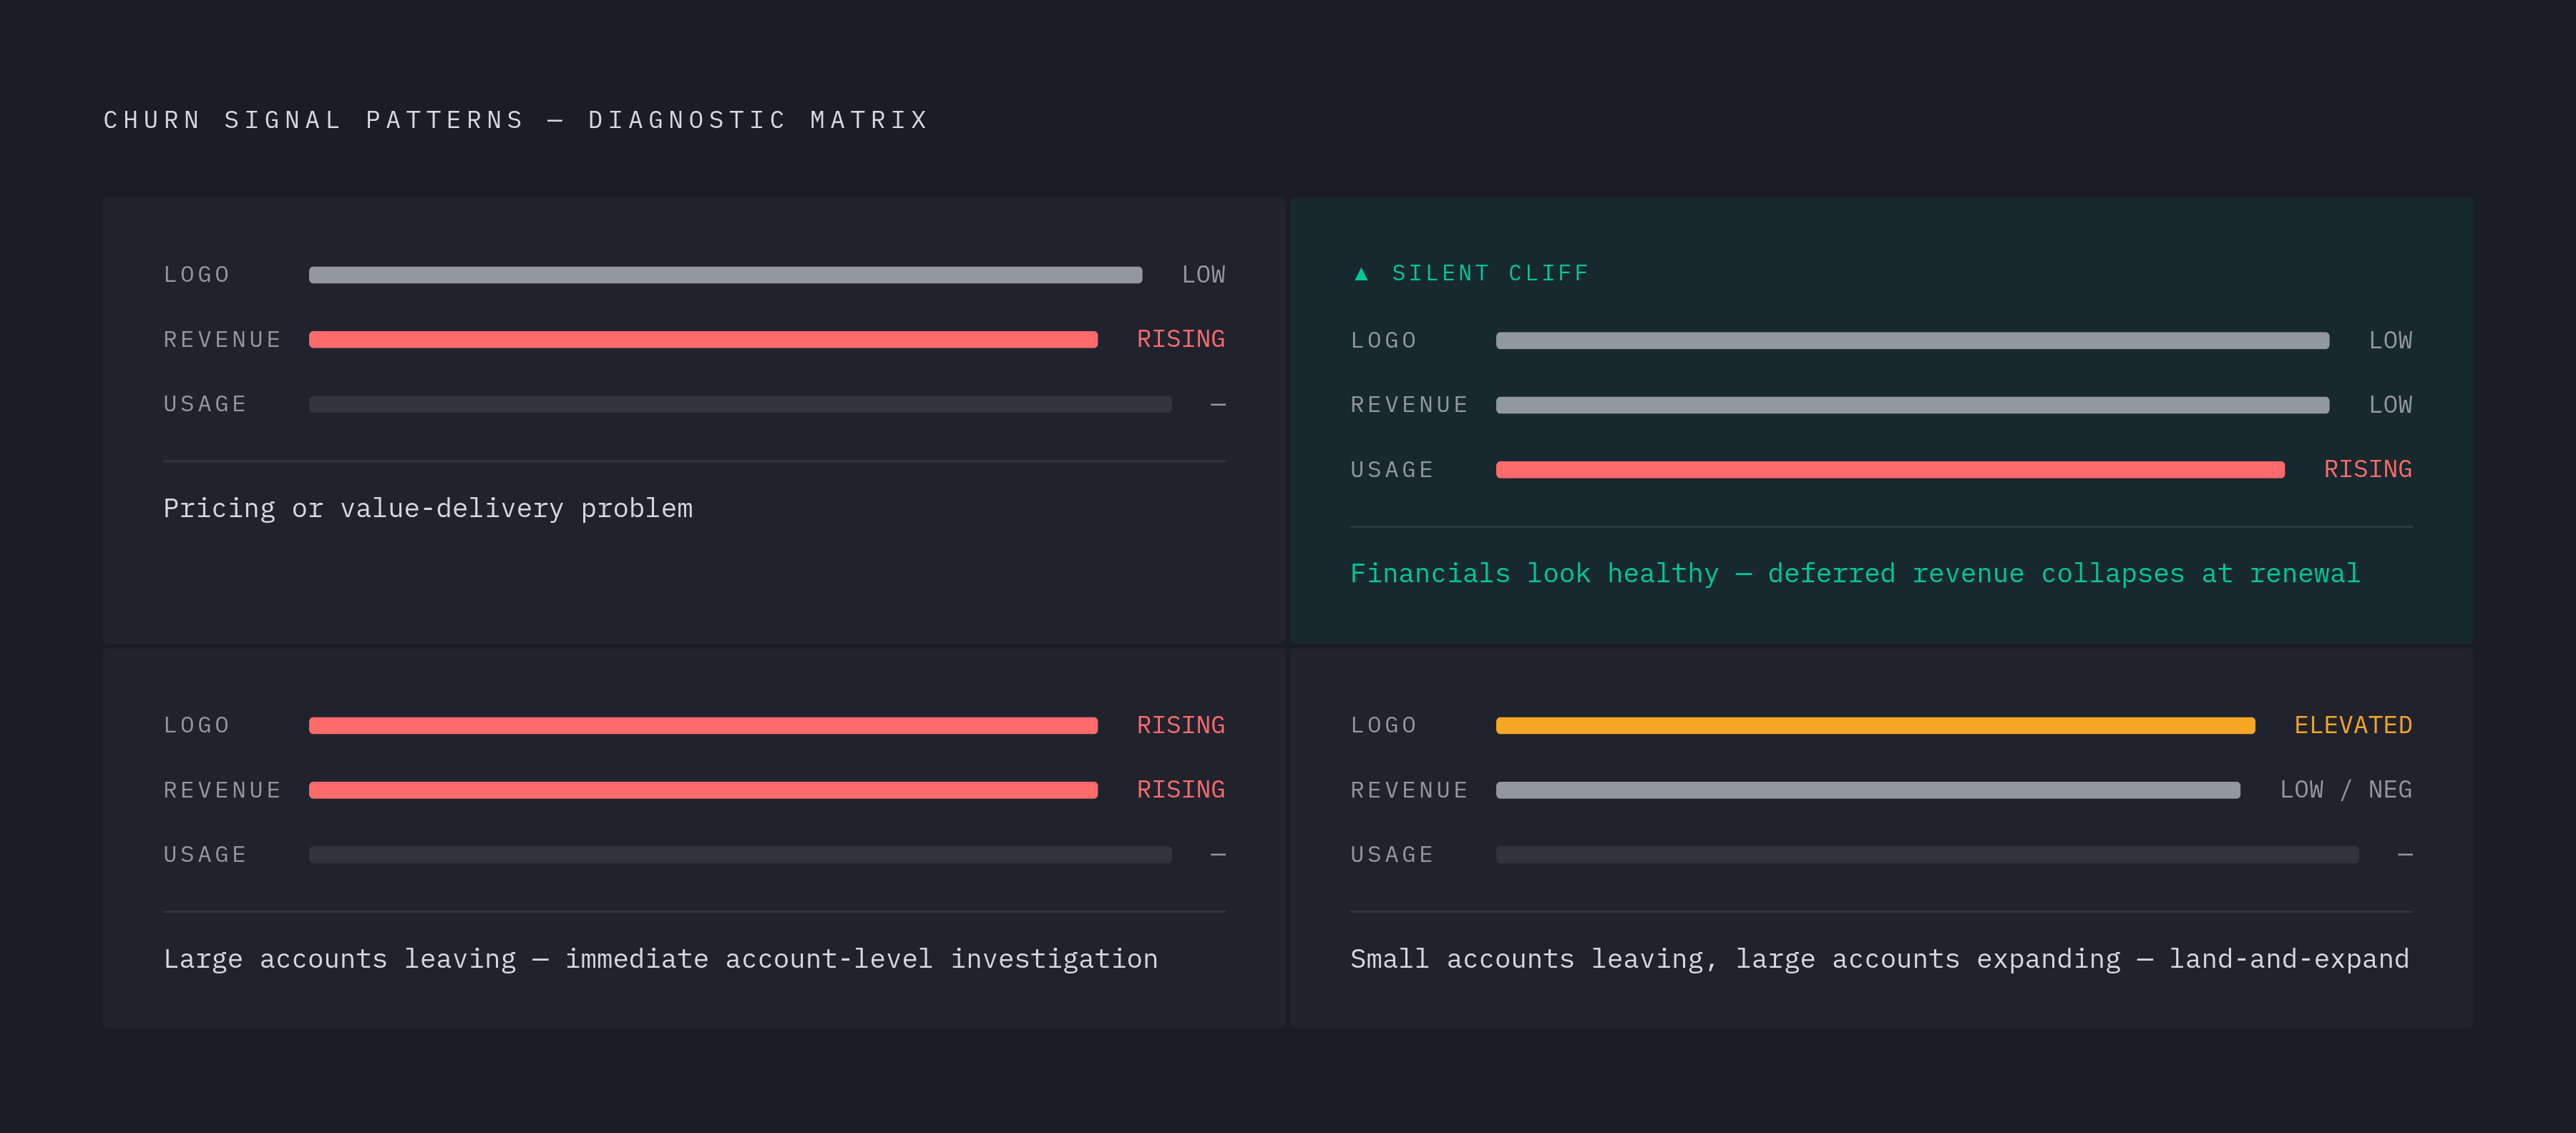This screenshot has height=1133, width=2576.
Task: Click the gray REVENUE bar marked LOW / NEG
Action: pyautogui.click(x=1868, y=790)
